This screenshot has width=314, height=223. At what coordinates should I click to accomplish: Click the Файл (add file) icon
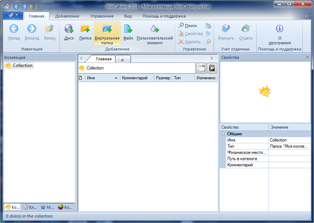click(128, 30)
